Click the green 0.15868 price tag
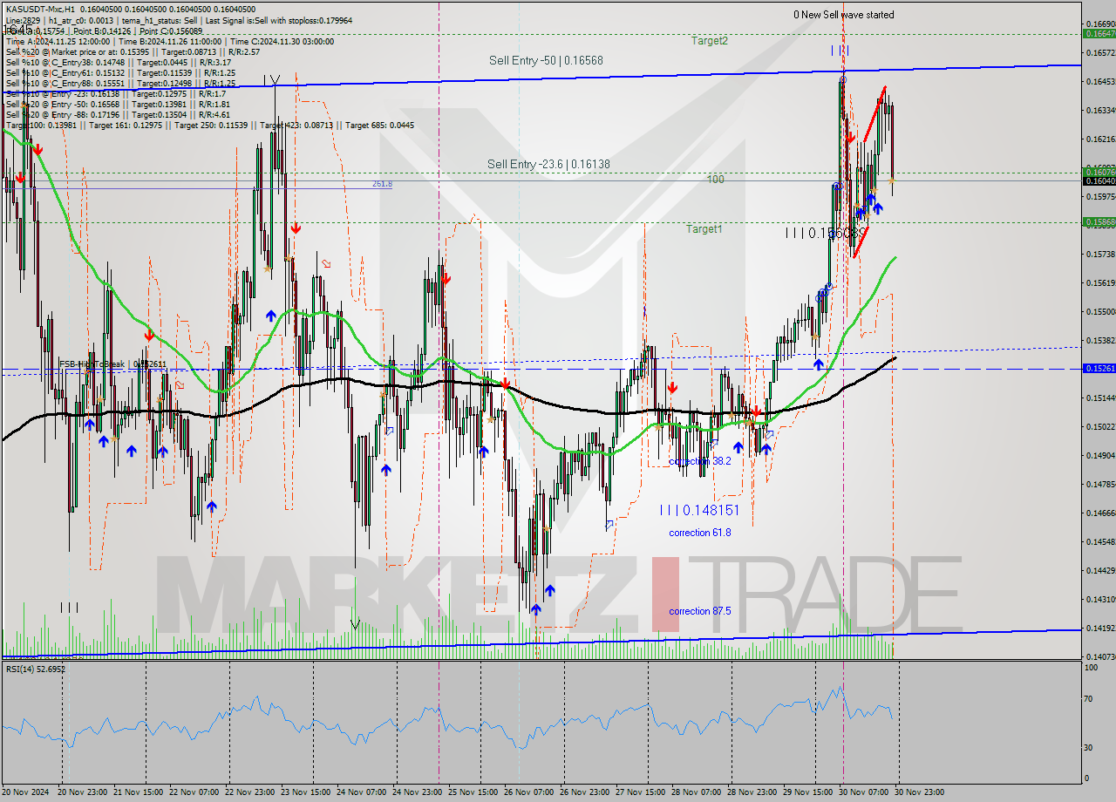The height and width of the screenshot is (802, 1116). click(1099, 221)
